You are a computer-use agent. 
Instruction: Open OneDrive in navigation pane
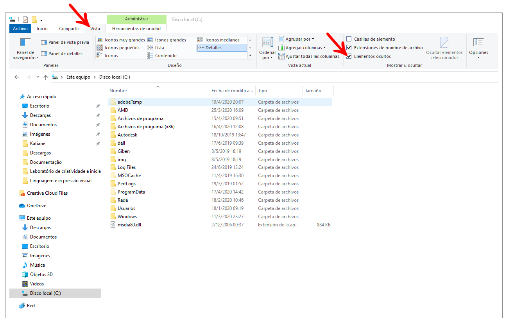36,206
